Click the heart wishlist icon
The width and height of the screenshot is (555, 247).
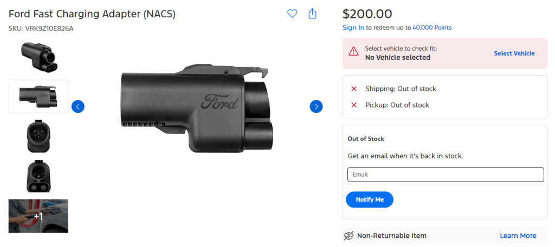292,14
